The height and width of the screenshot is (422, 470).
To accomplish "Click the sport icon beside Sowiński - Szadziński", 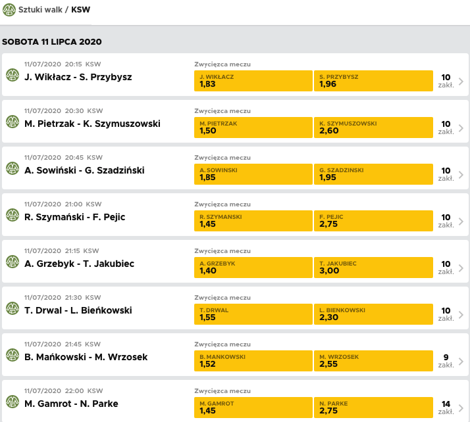I will [12, 168].
